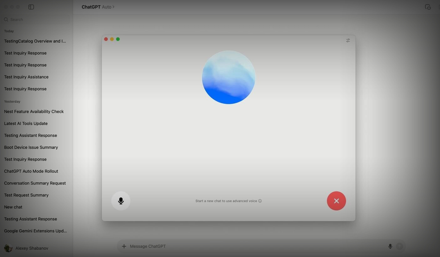Open the new chat window icon at top right
This screenshot has width=440, height=257.
coord(427,7)
